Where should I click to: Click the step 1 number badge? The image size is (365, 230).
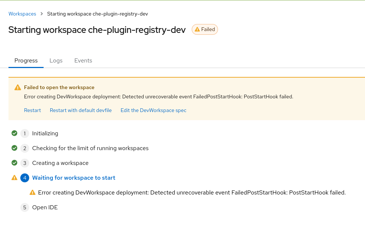tap(25, 133)
